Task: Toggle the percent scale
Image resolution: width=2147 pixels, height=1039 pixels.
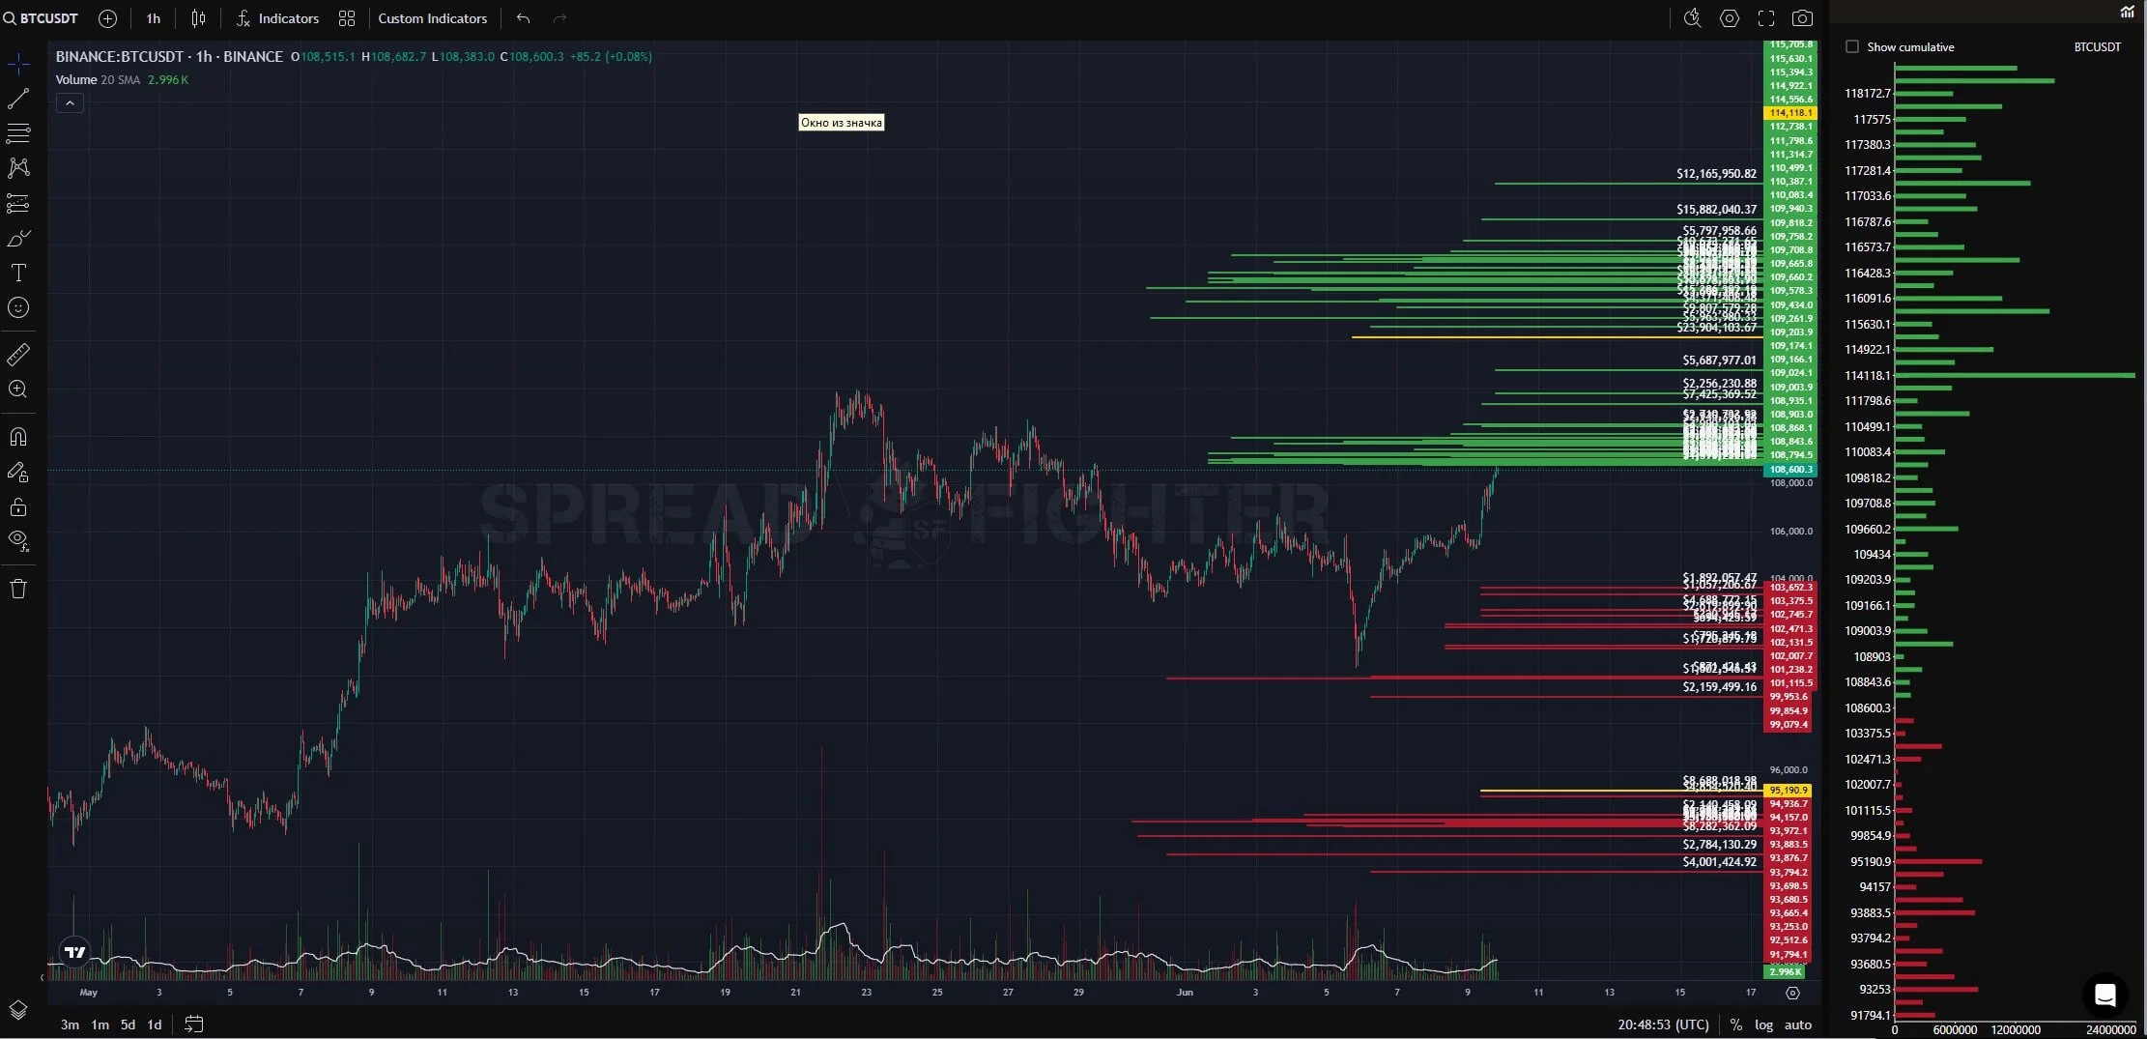Action: (1736, 1025)
